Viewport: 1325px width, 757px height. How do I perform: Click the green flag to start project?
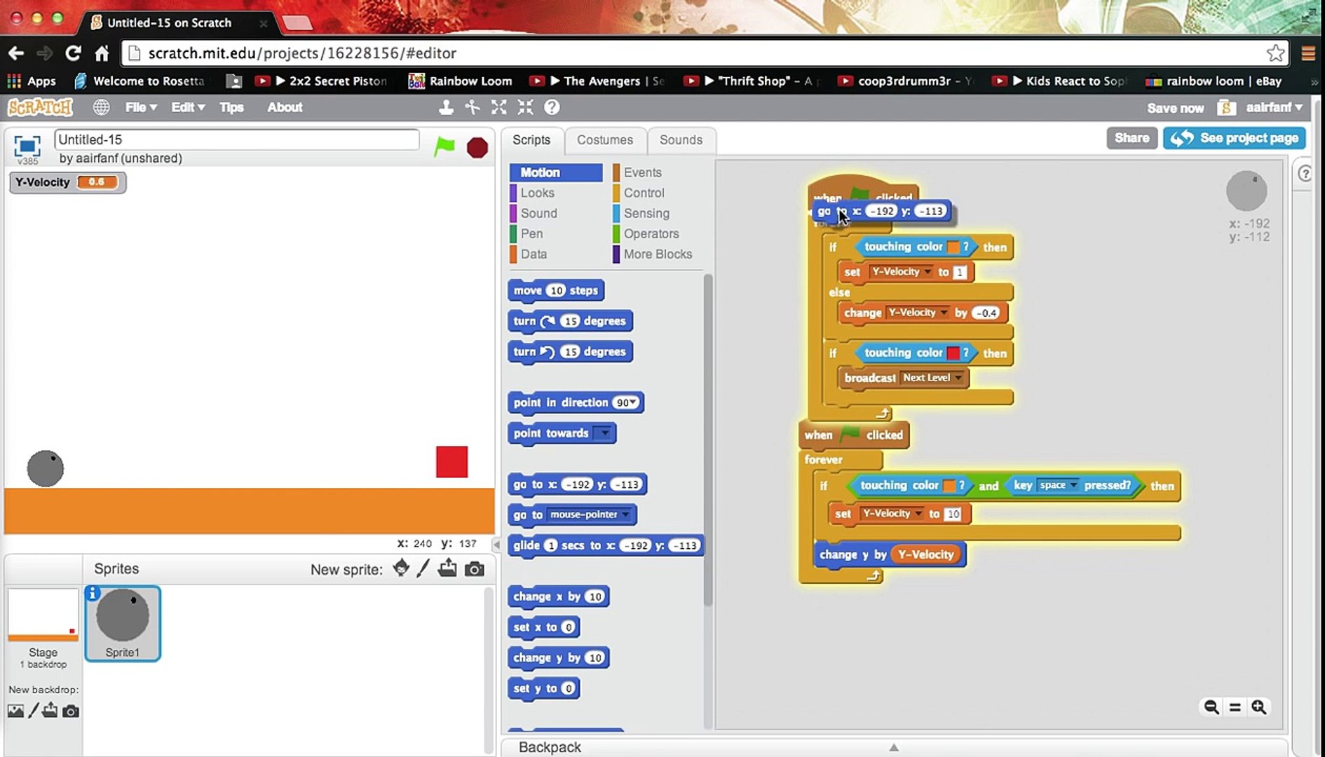444,146
